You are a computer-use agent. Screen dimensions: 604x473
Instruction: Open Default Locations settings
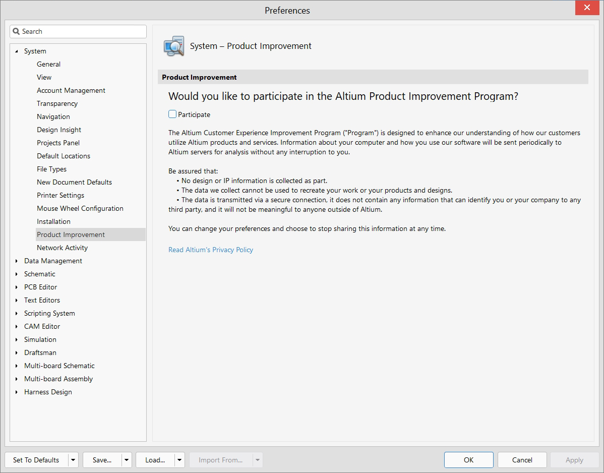pyautogui.click(x=64, y=156)
